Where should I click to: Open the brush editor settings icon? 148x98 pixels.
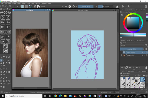point(35,6)
